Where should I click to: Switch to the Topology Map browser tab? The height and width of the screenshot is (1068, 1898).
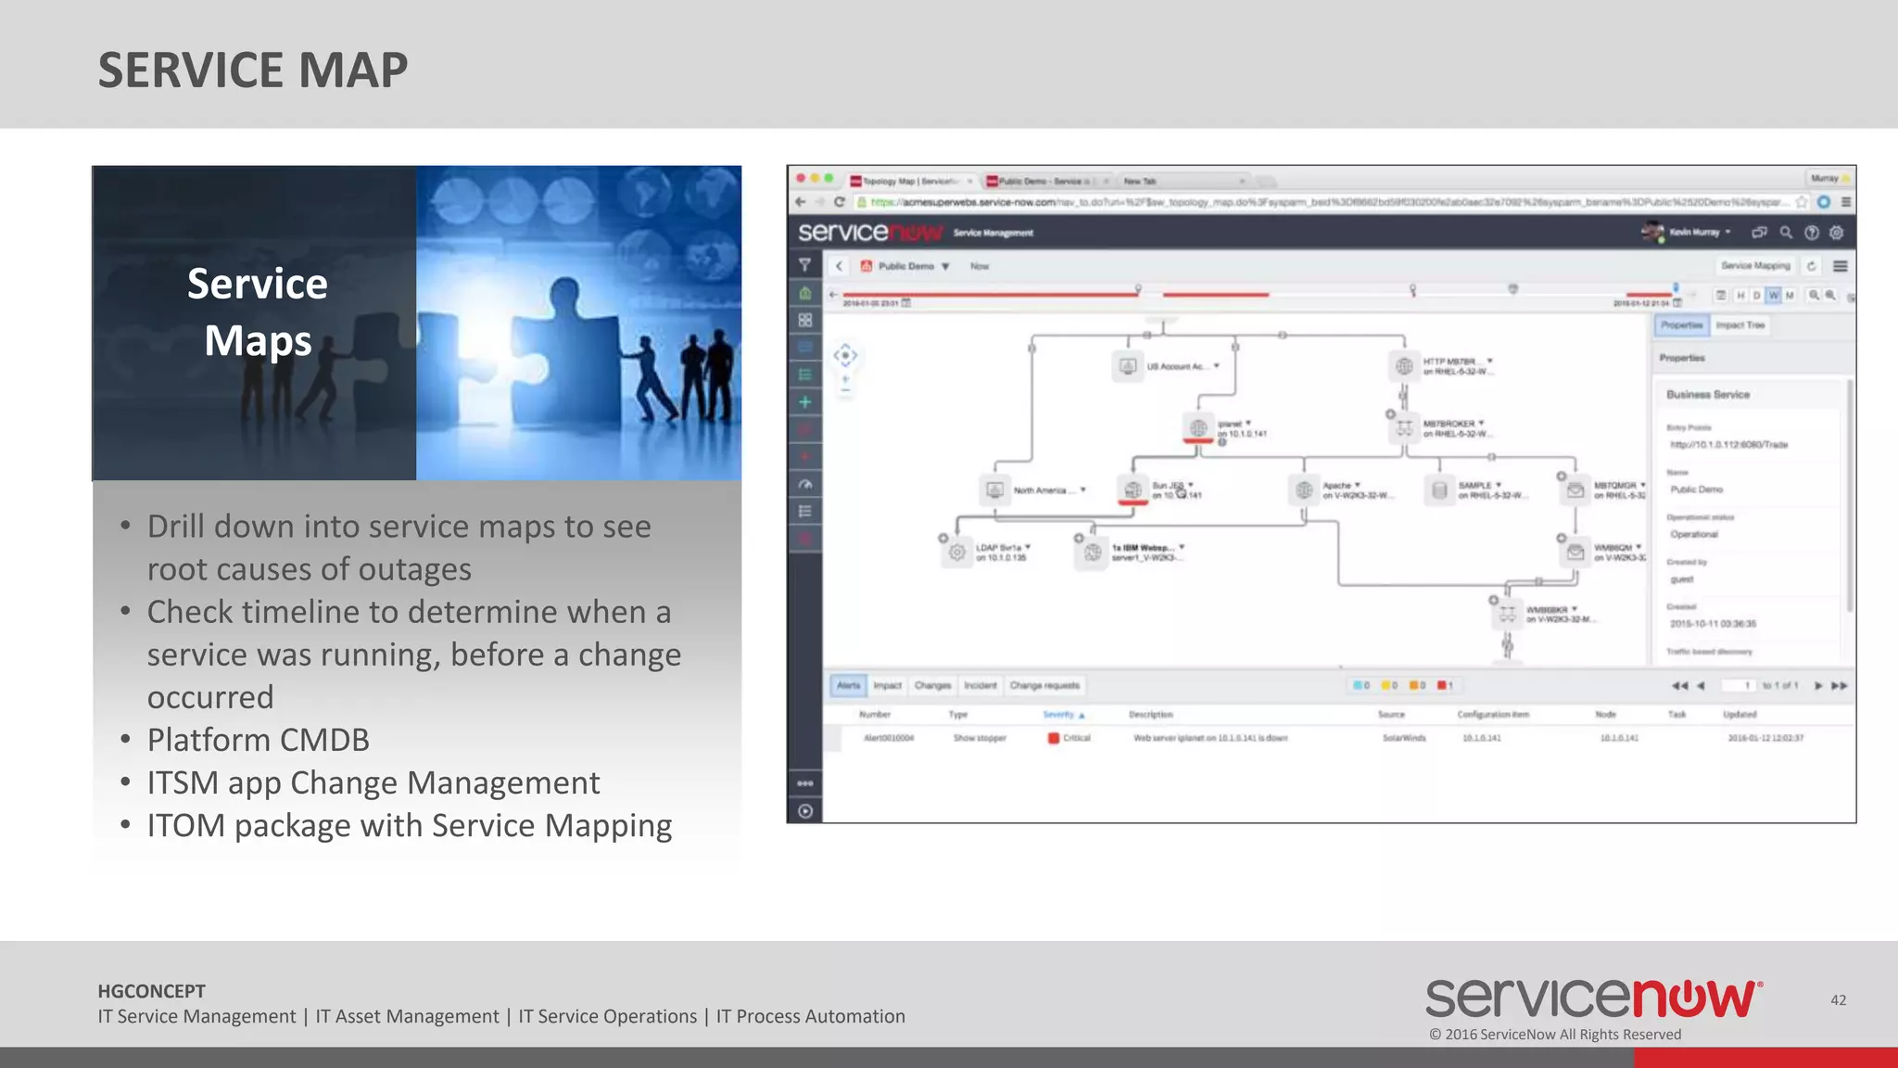[910, 181]
